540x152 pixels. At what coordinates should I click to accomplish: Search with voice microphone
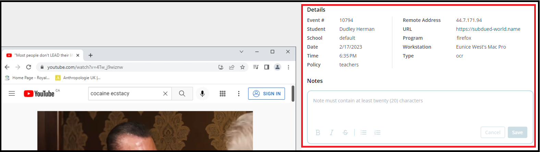click(x=202, y=93)
